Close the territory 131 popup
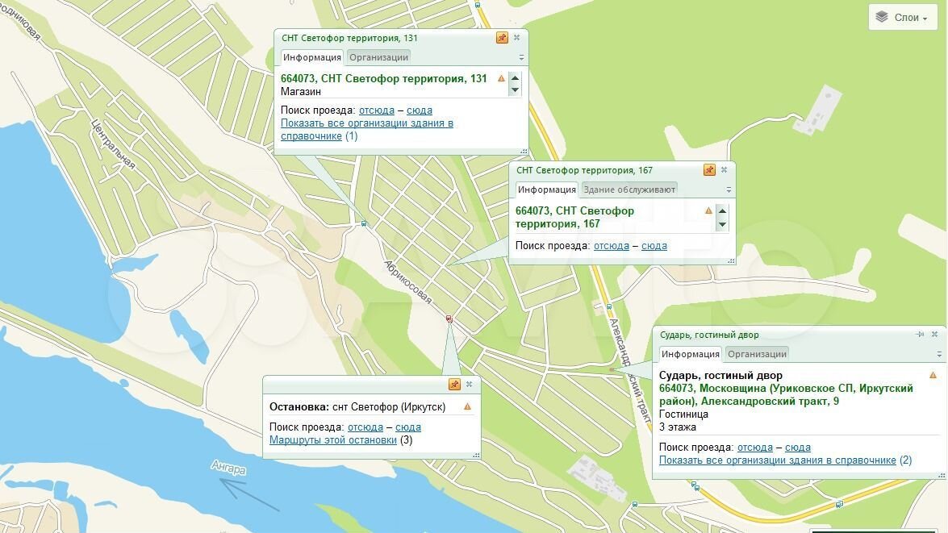 tap(516, 38)
